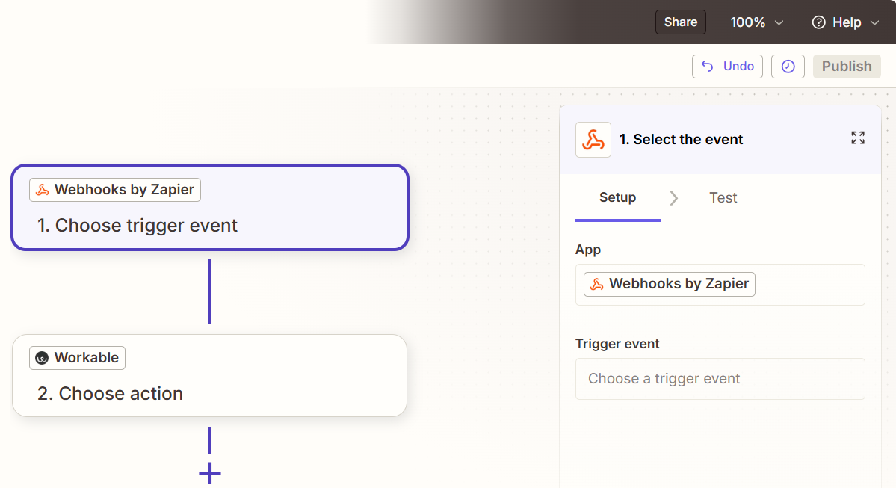This screenshot has height=488, width=896.
Task: Undo the last change
Action: pos(727,67)
